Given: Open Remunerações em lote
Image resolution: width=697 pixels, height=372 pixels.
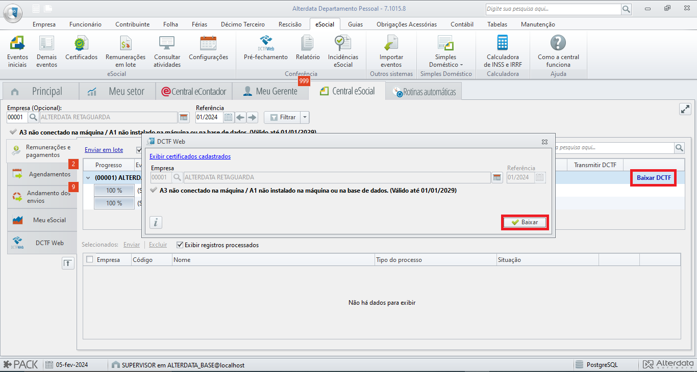Looking at the screenshot, I should pyautogui.click(x=126, y=51).
